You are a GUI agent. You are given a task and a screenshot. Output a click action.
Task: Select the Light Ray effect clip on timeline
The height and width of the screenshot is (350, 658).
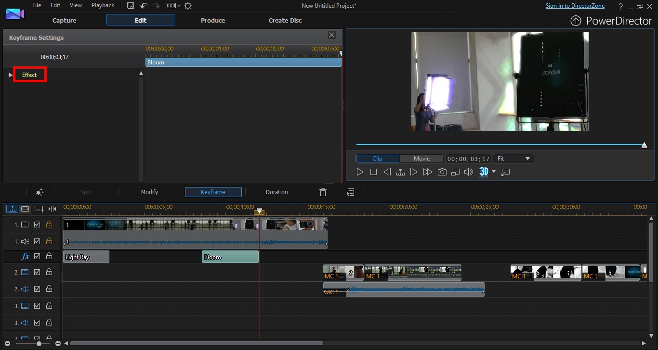pos(86,257)
